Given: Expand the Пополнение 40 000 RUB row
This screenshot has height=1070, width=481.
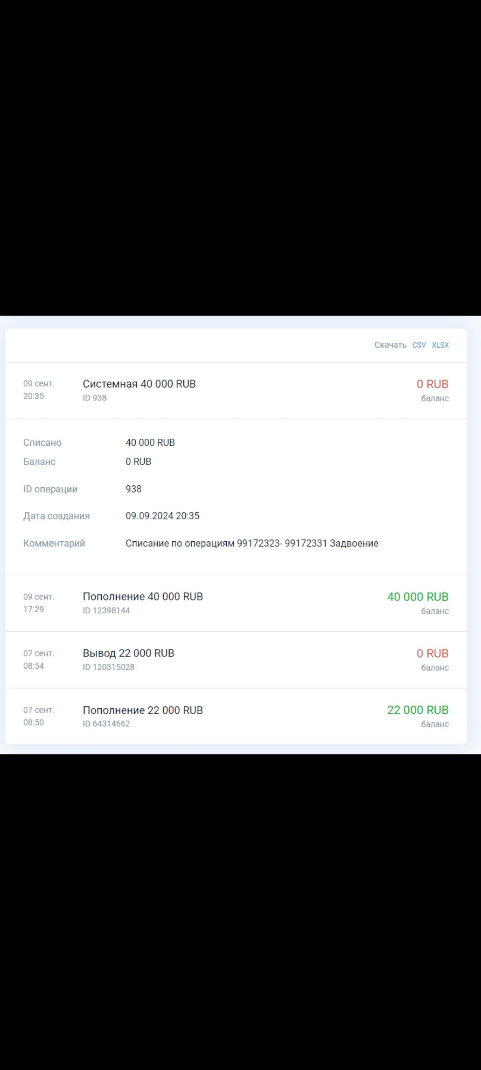Looking at the screenshot, I should pyautogui.click(x=143, y=597).
